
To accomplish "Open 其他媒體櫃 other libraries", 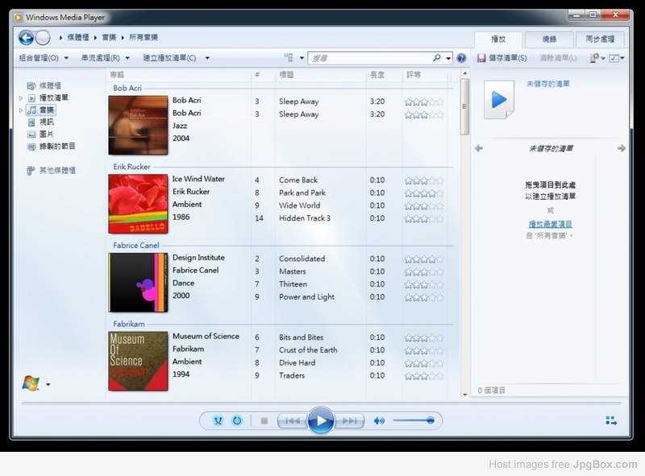I will [51, 170].
